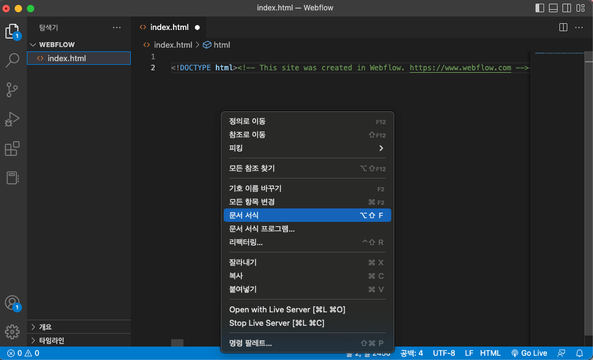Viewport: 593px width, 360px height.
Task: Open the Accounts menu icon
Action: click(12, 303)
